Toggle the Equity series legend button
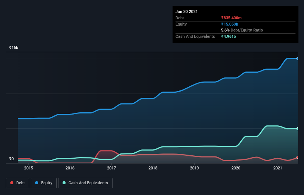The image size is (304, 195). point(44,183)
